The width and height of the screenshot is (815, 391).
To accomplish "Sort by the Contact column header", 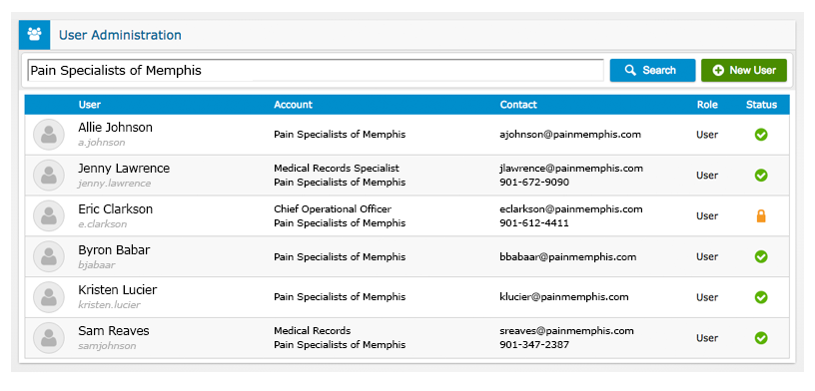I will [518, 105].
